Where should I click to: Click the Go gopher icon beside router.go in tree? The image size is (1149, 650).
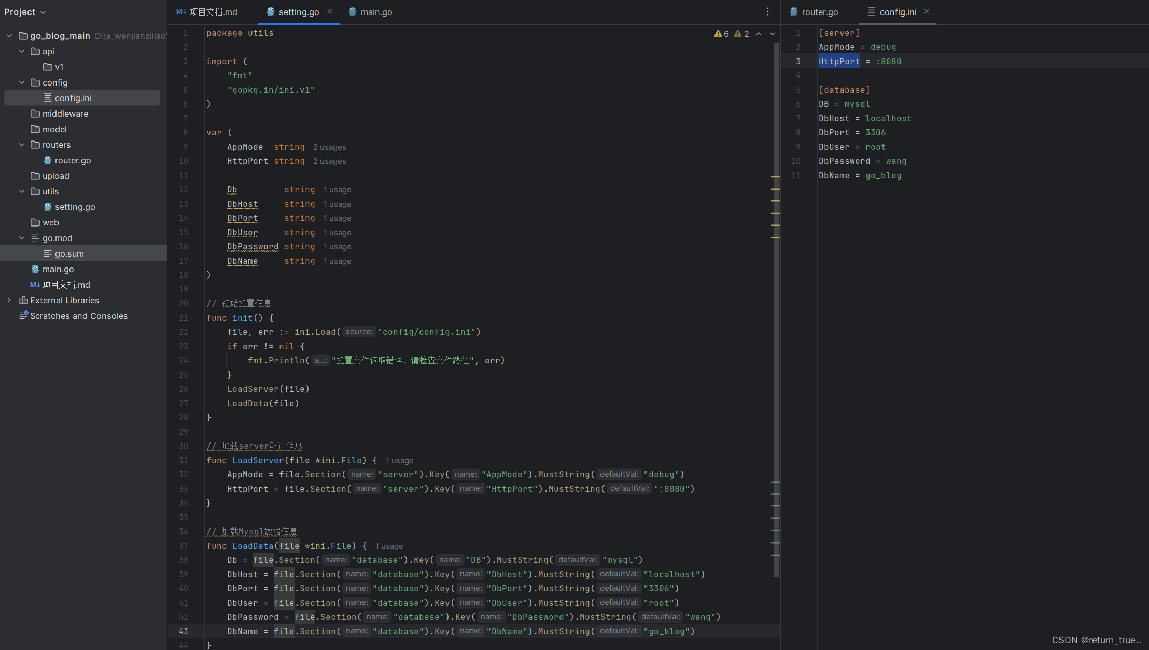(48, 160)
